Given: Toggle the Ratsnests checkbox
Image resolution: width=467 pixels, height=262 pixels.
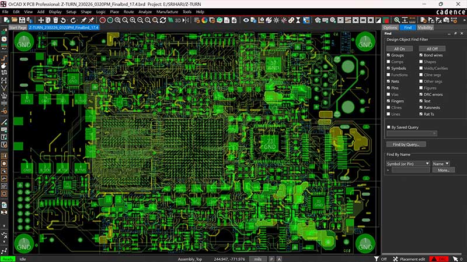Looking at the screenshot, I should (x=421, y=108).
